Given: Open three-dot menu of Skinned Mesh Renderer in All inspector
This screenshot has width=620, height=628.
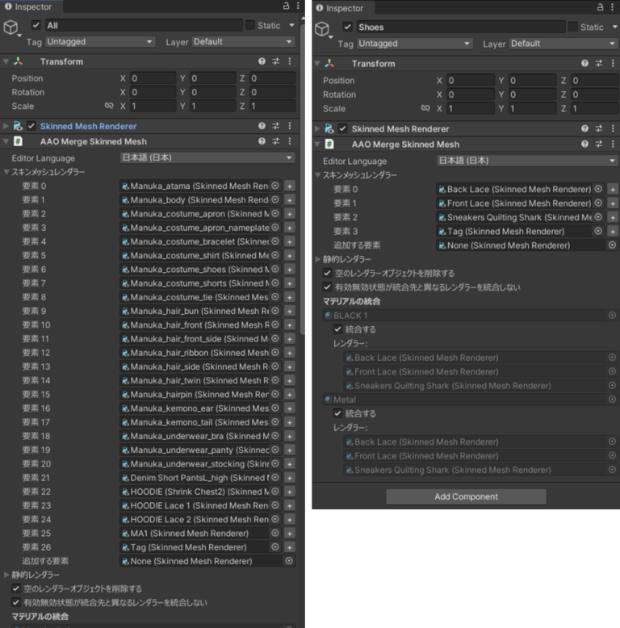Looking at the screenshot, I should [289, 126].
